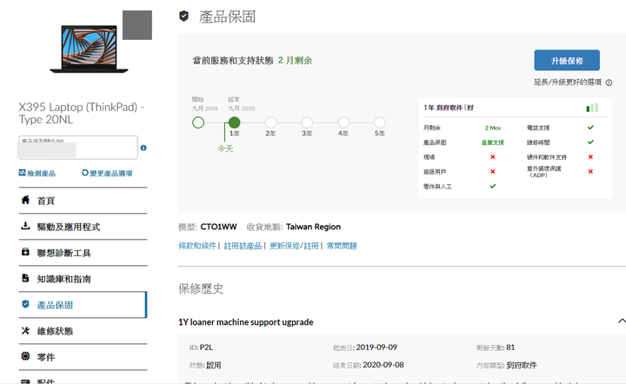Click the shield icon beside 產品保固 heading
Image resolution: width=626 pixels, height=384 pixels.
click(183, 17)
